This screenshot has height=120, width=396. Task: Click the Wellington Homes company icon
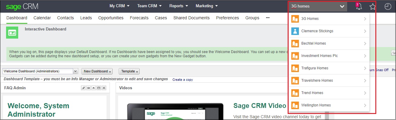click(x=295, y=105)
